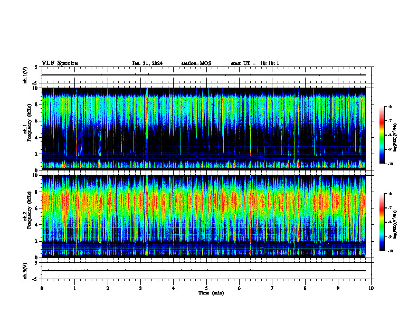Click the ch.3 voltage waveform strip
This screenshot has height=323, width=418.
click(x=206, y=271)
